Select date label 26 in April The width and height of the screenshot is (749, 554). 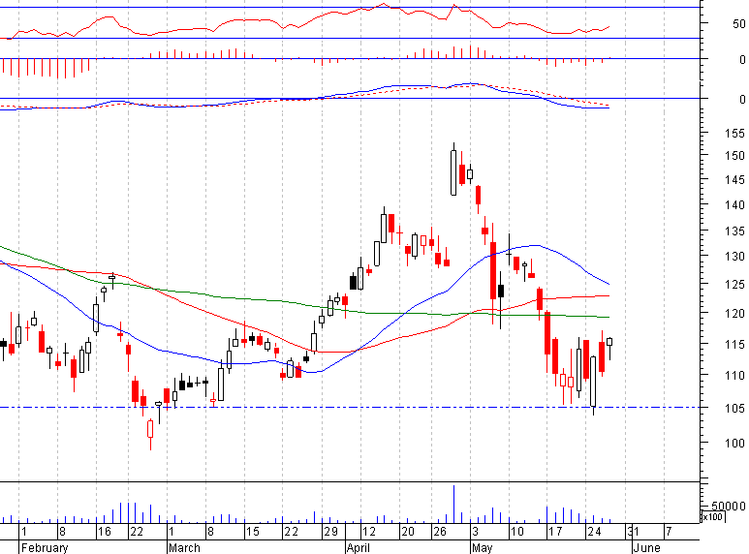click(440, 532)
